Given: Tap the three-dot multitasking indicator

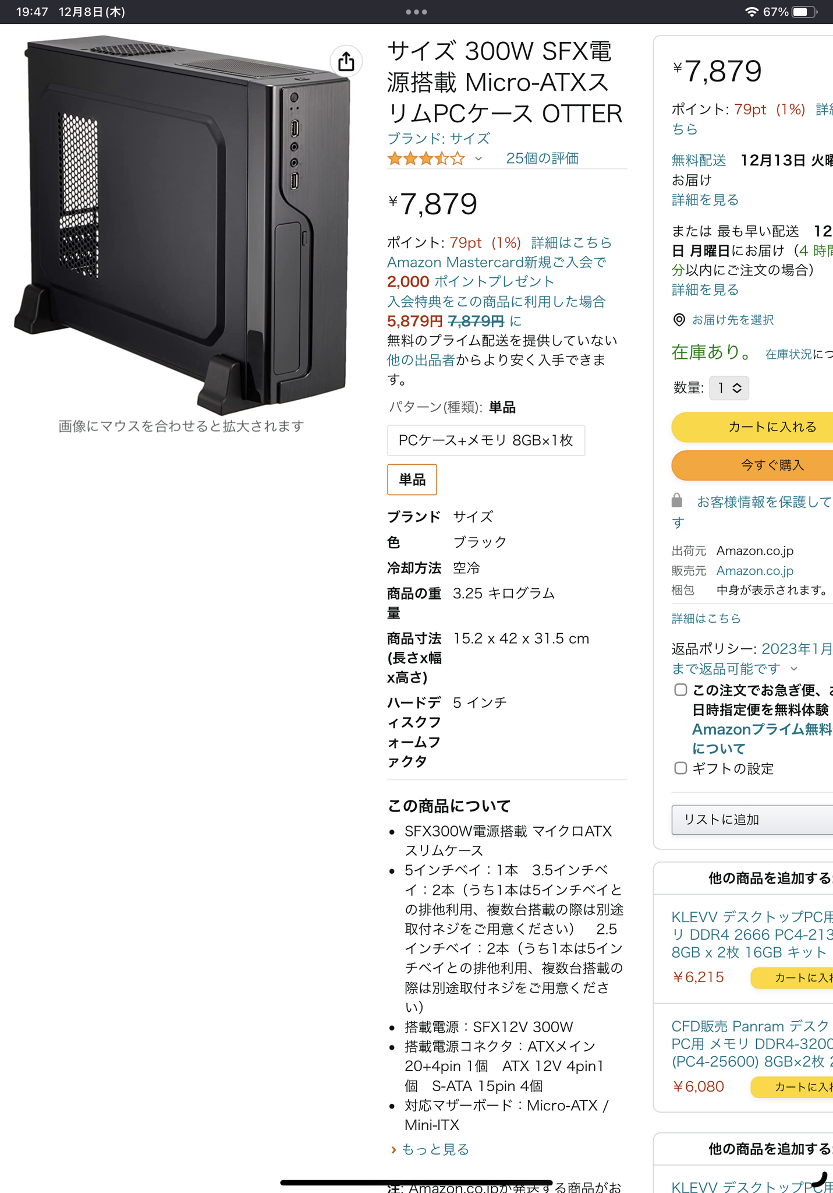Looking at the screenshot, I should point(416,12).
